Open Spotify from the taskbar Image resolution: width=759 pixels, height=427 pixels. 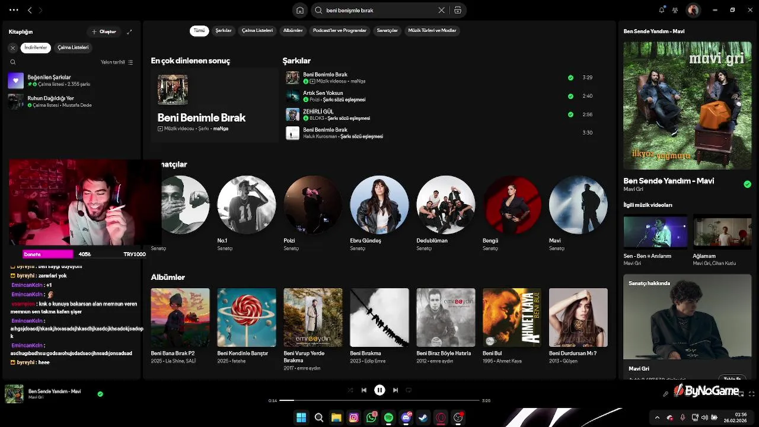click(388, 418)
